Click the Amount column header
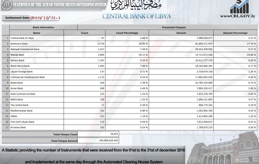Screen dimensions: 259x164 (x=181, y=33)
